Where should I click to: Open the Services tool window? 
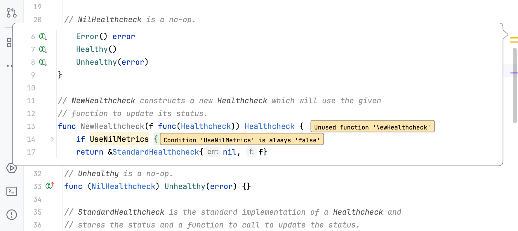click(x=11, y=168)
